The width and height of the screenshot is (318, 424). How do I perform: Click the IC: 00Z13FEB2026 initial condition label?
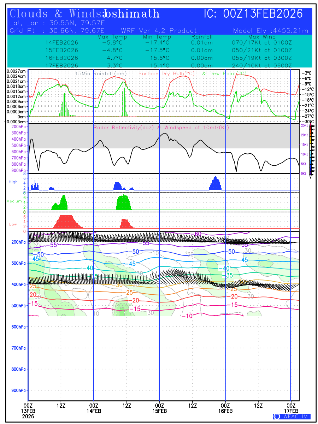click(x=253, y=14)
